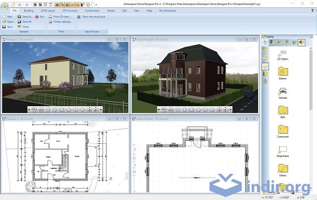Open the View ribbon tab
This screenshot has width=317, height=200.
pos(137,10)
